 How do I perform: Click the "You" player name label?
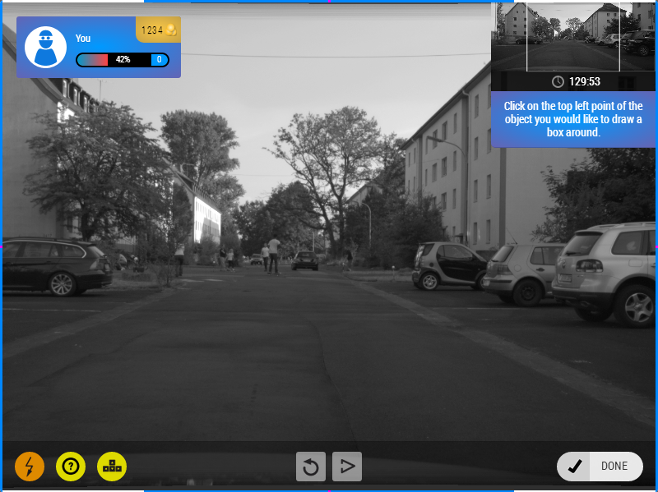coord(83,38)
